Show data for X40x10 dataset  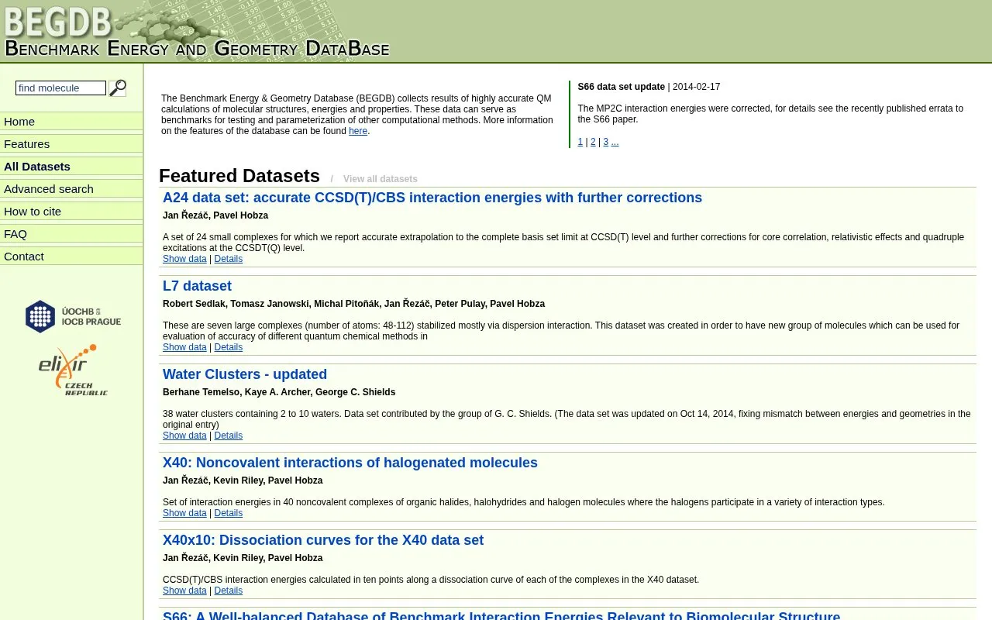(x=184, y=591)
